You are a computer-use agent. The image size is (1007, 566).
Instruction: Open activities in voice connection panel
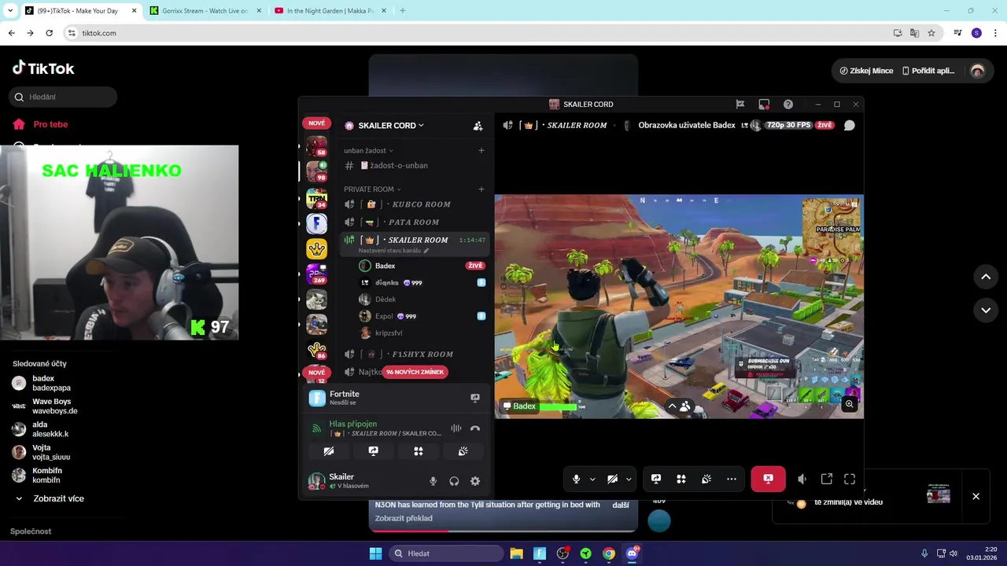tap(419, 451)
